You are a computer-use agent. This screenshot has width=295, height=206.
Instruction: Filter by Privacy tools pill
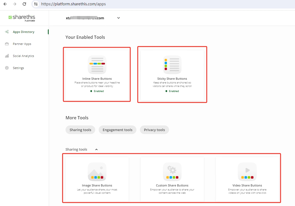(x=155, y=130)
